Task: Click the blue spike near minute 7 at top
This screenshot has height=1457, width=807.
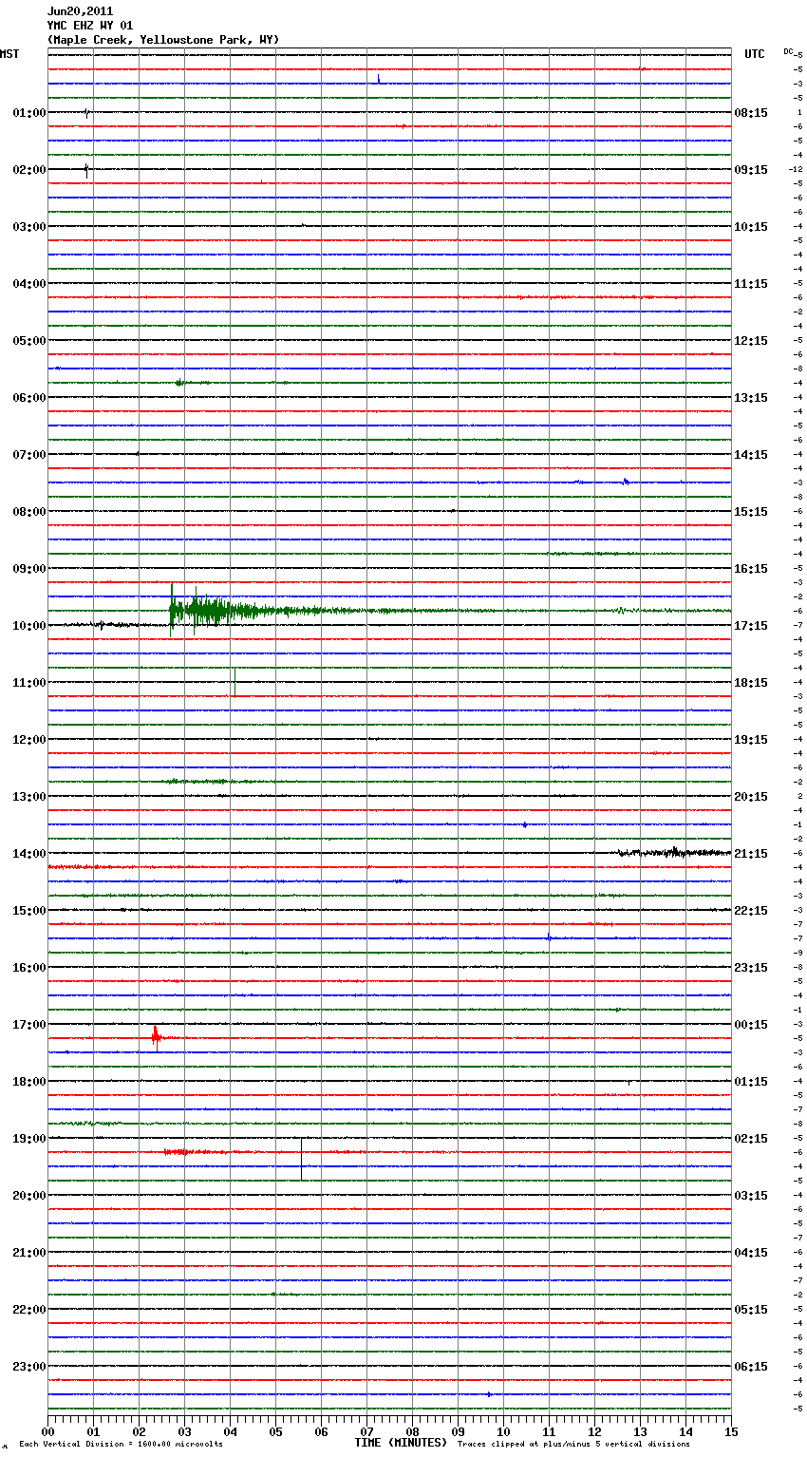Action: [379, 79]
